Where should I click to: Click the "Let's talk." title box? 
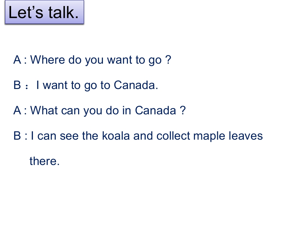click(x=44, y=13)
